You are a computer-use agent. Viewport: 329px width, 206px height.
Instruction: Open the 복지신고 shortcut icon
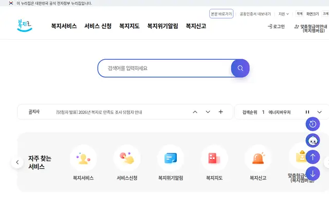click(x=258, y=158)
